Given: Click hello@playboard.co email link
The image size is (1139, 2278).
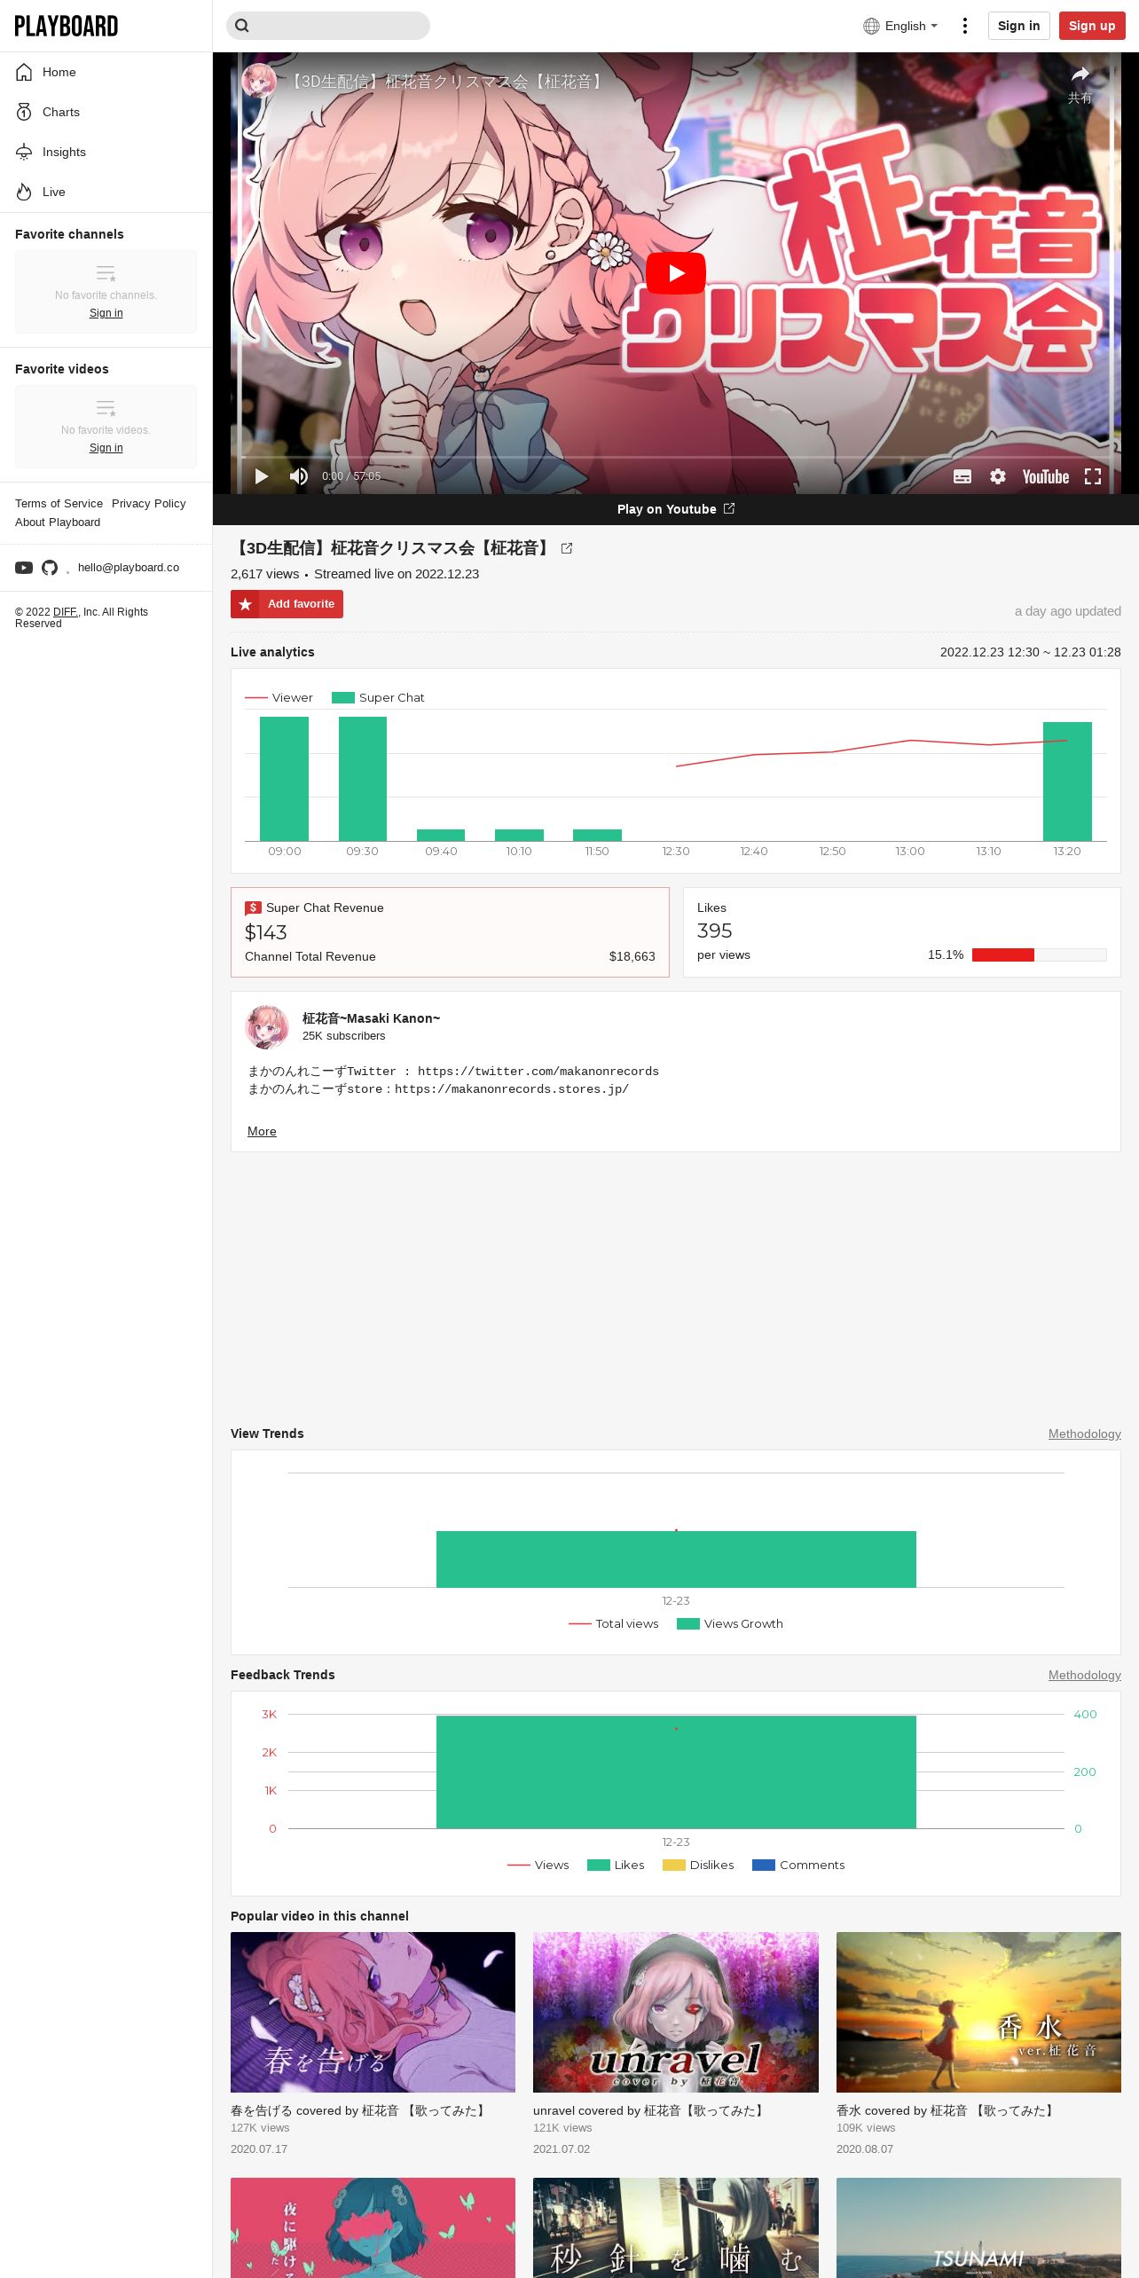Looking at the screenshot, I should pyautogui.click(x=129, y=568).
